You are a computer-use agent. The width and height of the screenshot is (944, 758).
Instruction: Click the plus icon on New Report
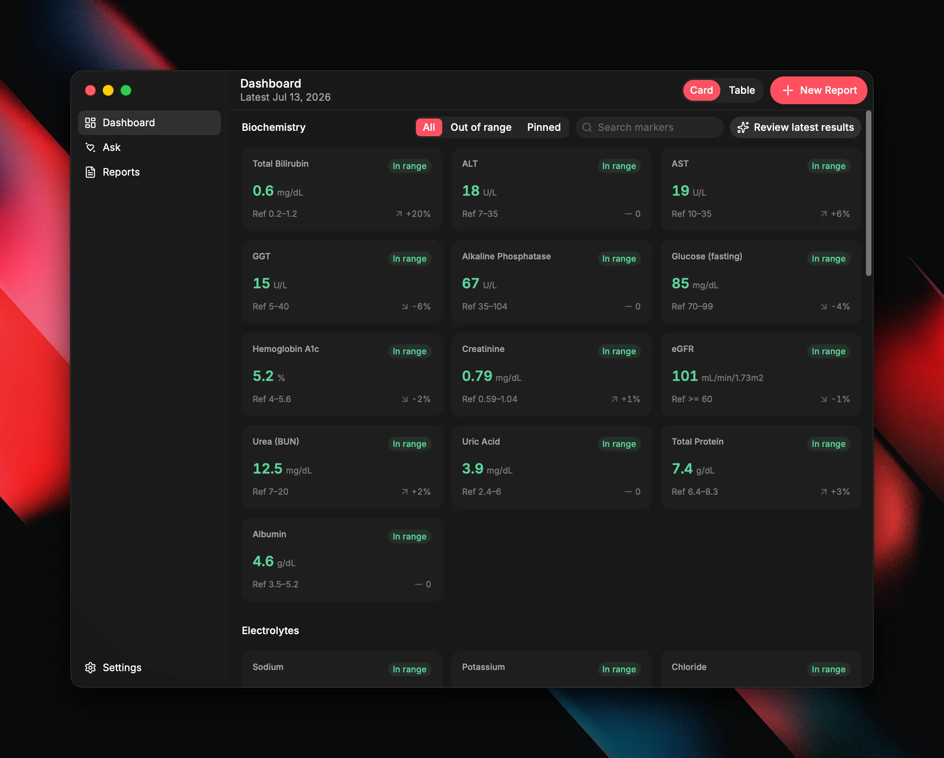pos(788,90)
